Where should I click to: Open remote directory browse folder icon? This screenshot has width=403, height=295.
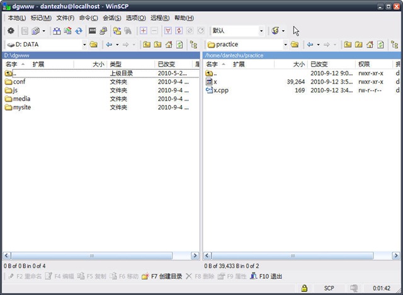295,45
